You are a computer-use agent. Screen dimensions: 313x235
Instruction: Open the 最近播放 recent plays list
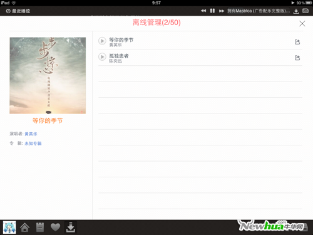[18, 11]
